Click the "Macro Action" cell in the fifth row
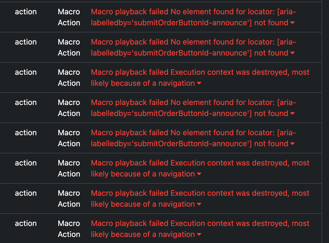This screenshot has width=329, height=243. [69, 138]
